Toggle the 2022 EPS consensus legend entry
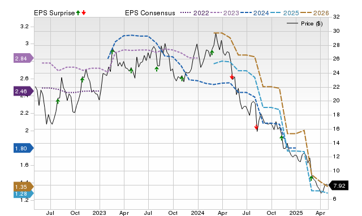 coord(195,13)
